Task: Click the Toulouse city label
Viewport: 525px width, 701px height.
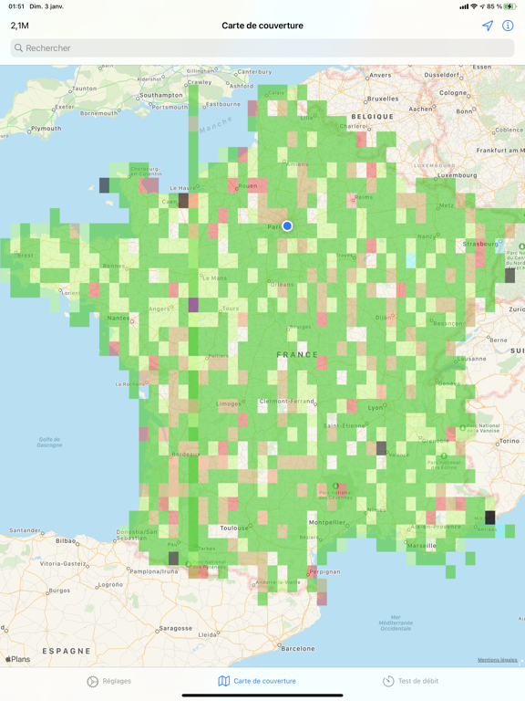Action: pyautogui.click(x=234, y=528)
